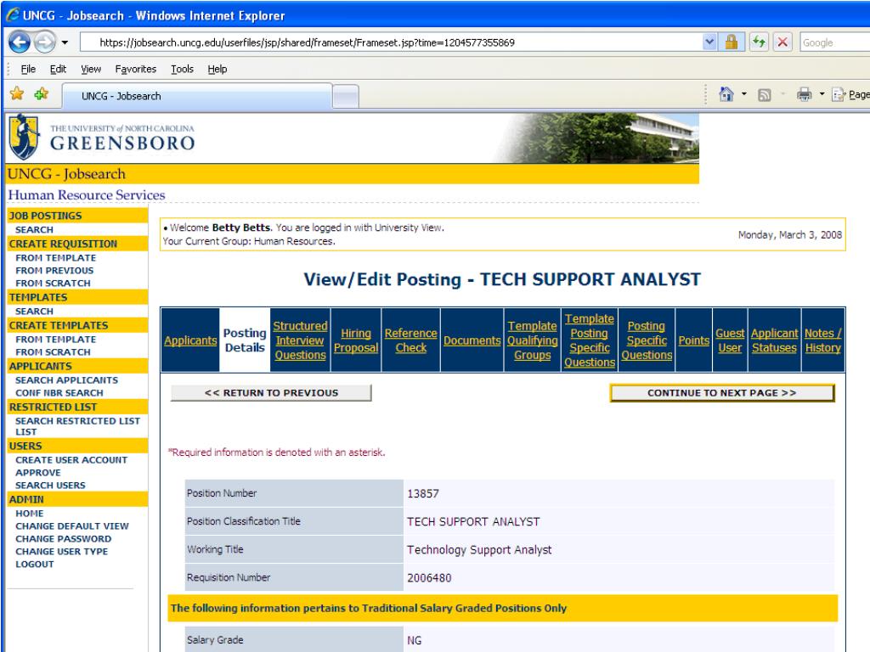
Task: Open the Applicant Statuses tab
Action: 774,340
